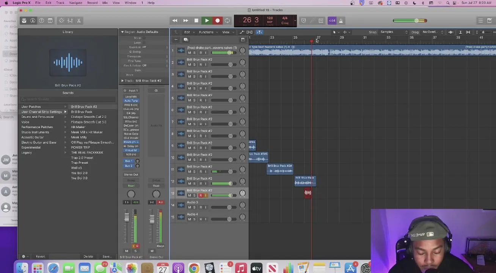This screenshot has width=496, height=273.
Task: Click Bnce button on Stereo Out strip
Action: click(x=160, y=246)
